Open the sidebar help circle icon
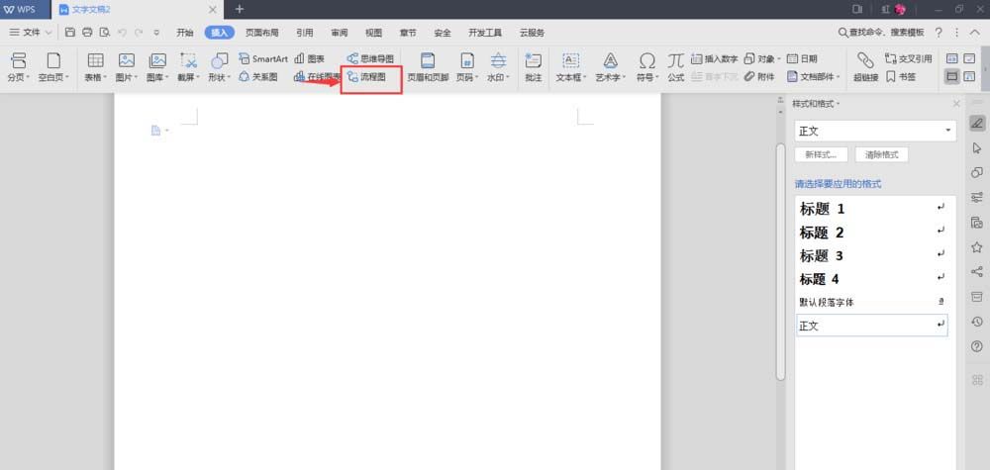The width and height of the screenshot is (990, 470). click(977, 346)
